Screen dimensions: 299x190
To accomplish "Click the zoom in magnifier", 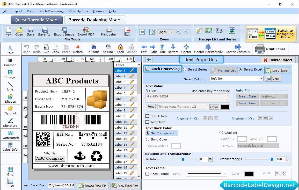I will pyautogui.click(x=178, y=32).
